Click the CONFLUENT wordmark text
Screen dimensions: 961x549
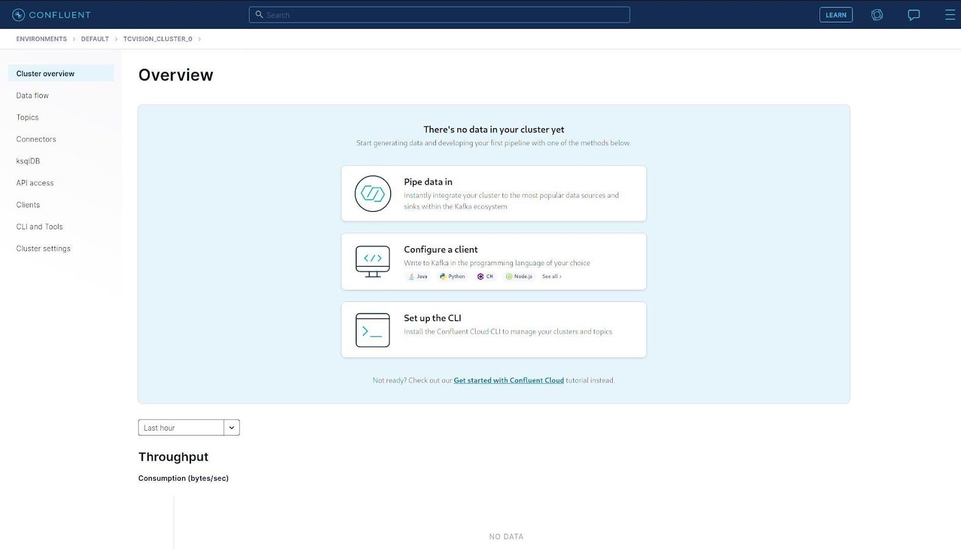tap(60, 15)
